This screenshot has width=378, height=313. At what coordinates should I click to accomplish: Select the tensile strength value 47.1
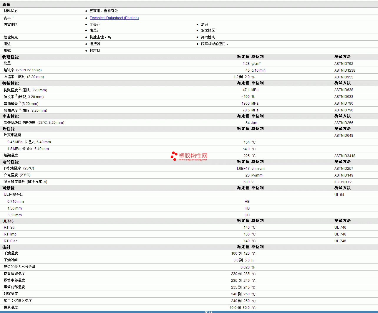point(246,90)
